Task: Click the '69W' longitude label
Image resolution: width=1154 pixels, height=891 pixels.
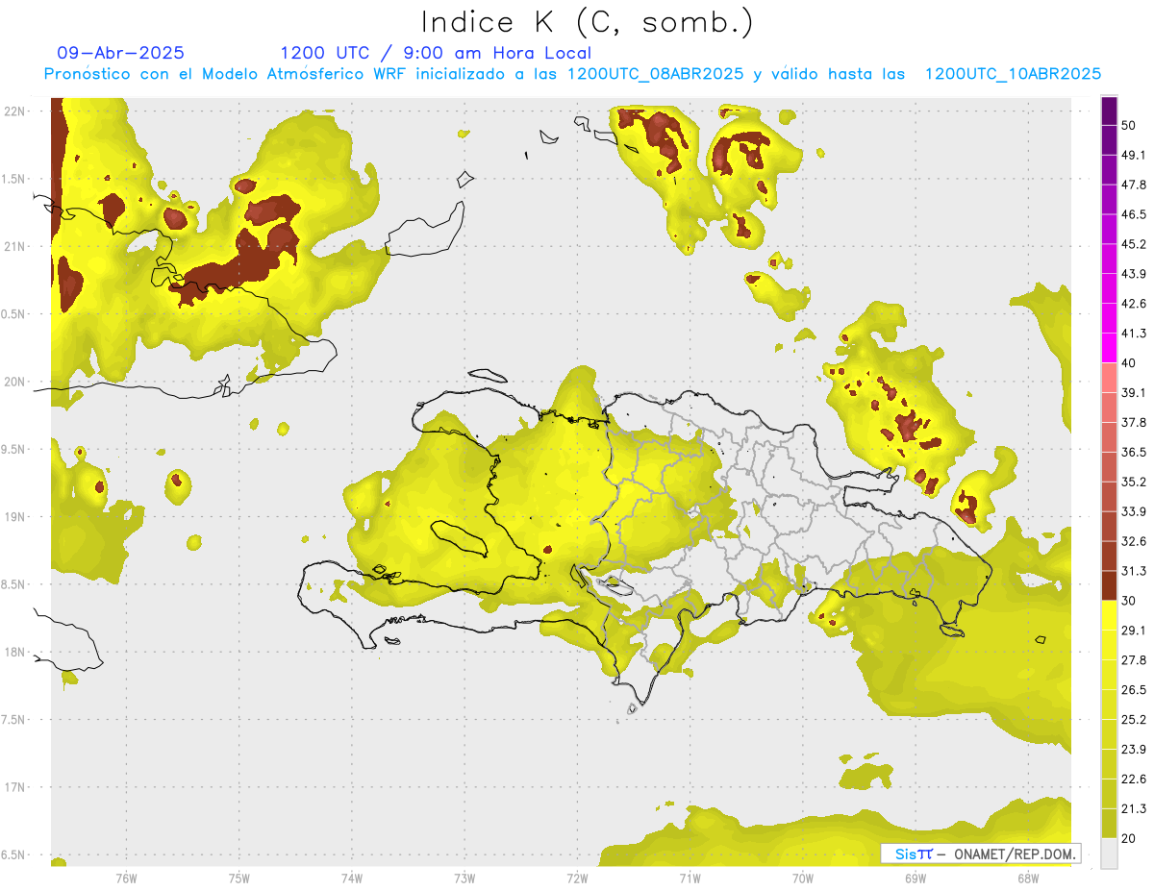Action: [x=916, y=877]
